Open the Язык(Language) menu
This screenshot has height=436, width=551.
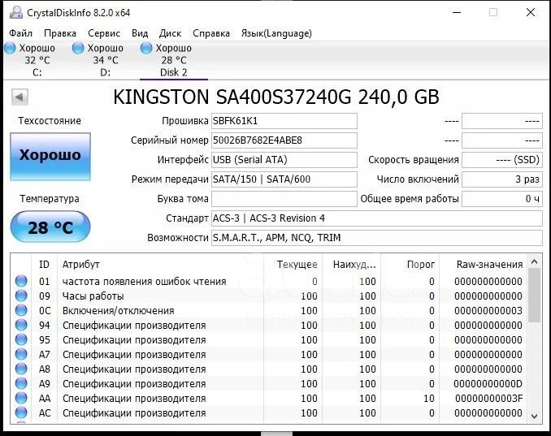coord(276,33)
